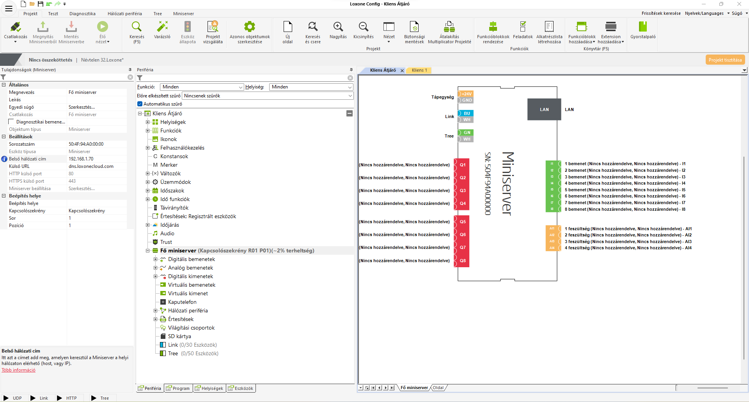Expand the Felhasználókezelés node
Viewport: 749px width, 402px height.
148,148
